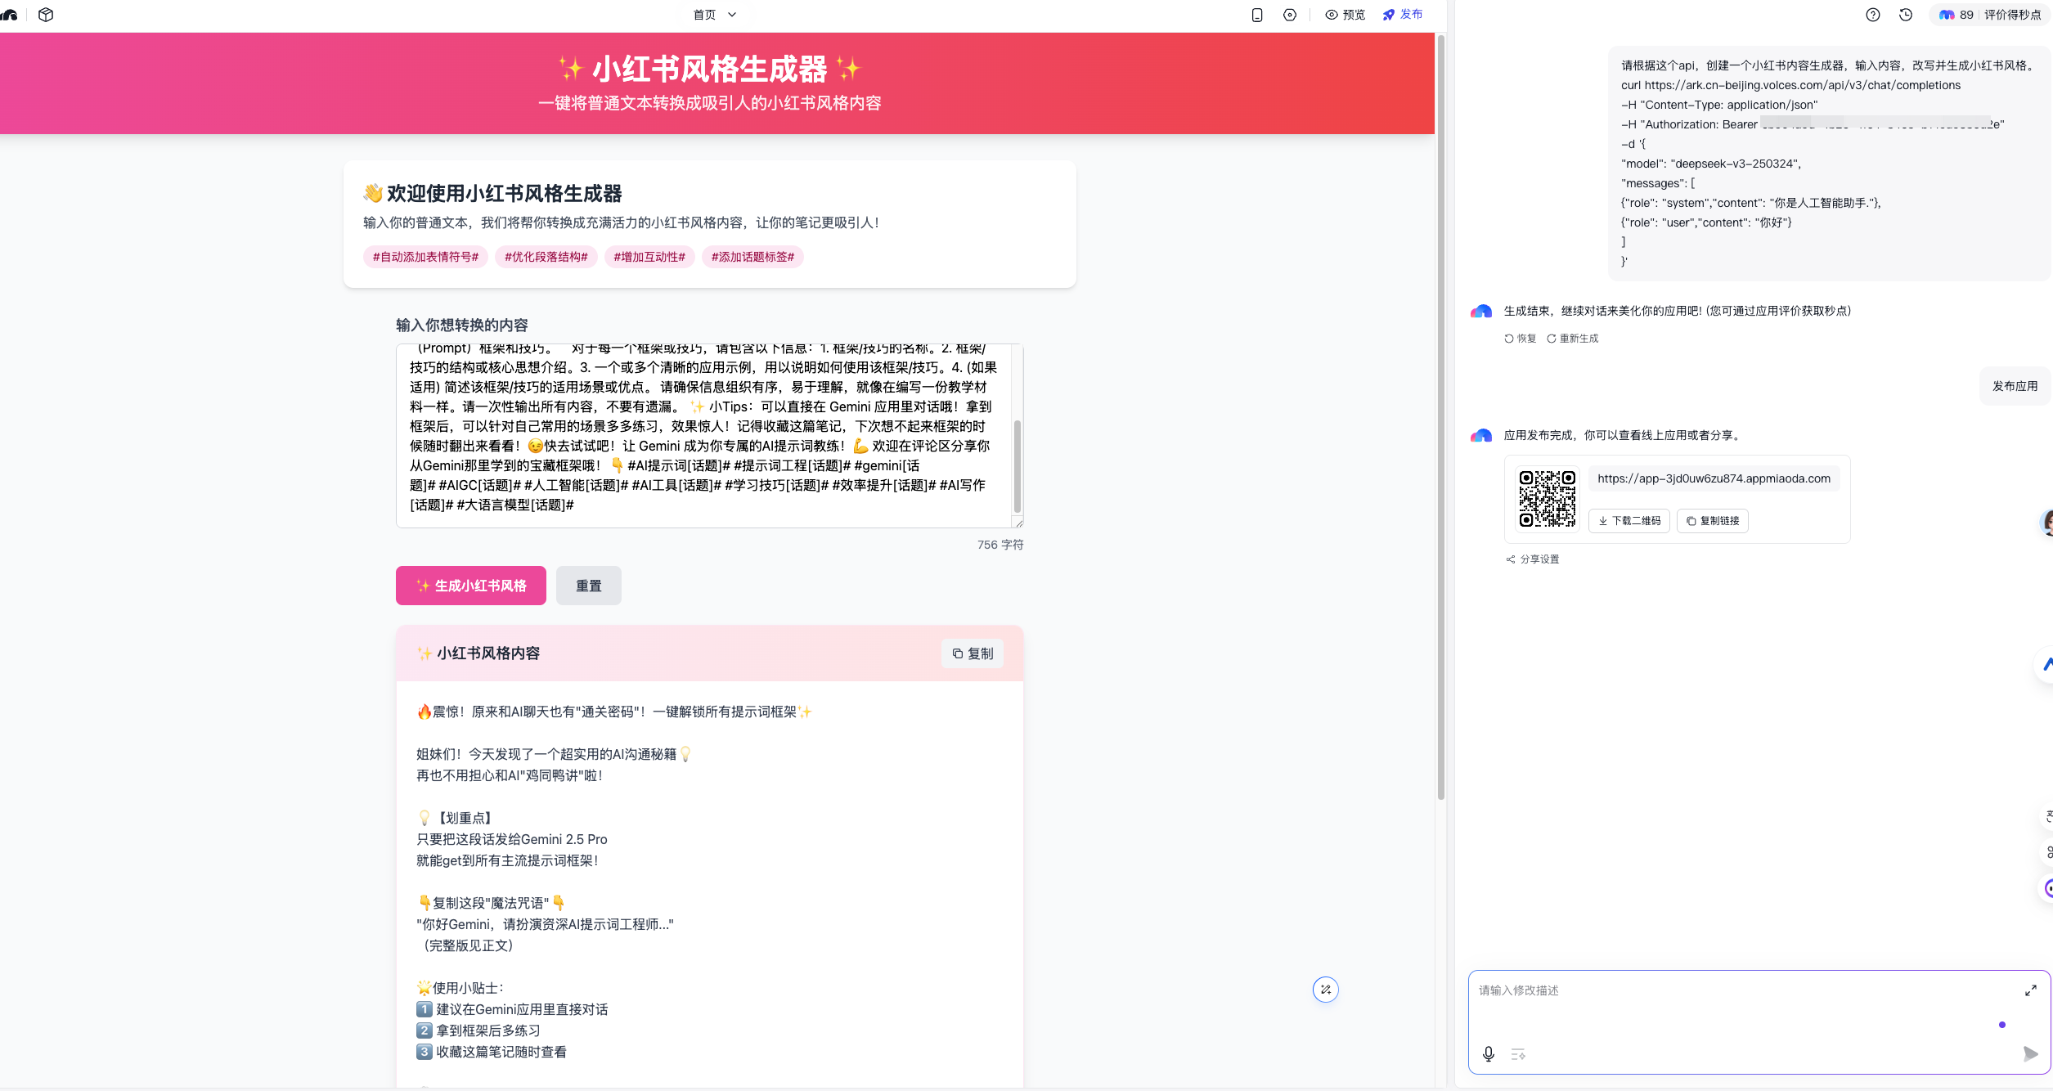Click the 下载二维码 download button
Viewport: 2053px width, 1091px height.
1629,521
